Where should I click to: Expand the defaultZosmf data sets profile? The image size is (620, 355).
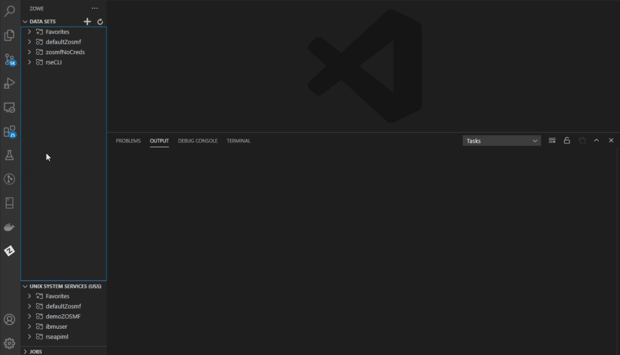(x=29, y=42)
